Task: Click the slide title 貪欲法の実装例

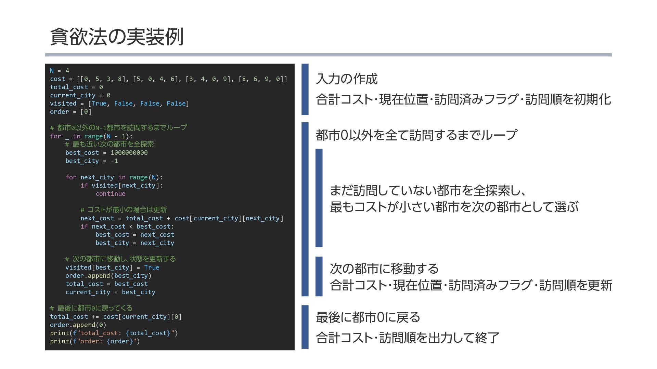Action: pos(117,37)
